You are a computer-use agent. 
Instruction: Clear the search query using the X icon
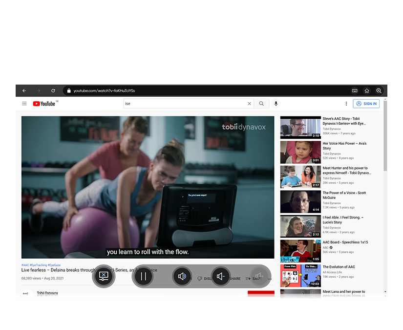pos(249,103)
